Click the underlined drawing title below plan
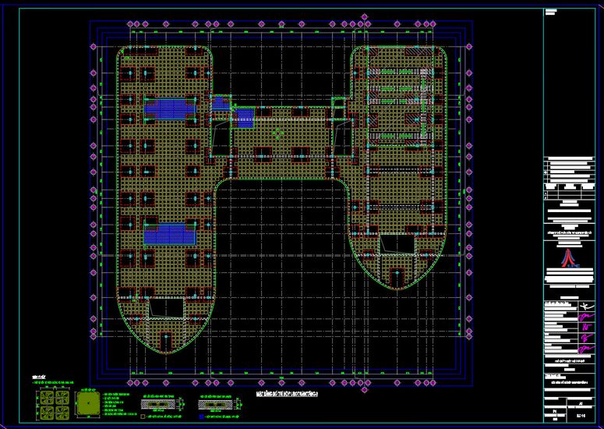 pos(288,394)
